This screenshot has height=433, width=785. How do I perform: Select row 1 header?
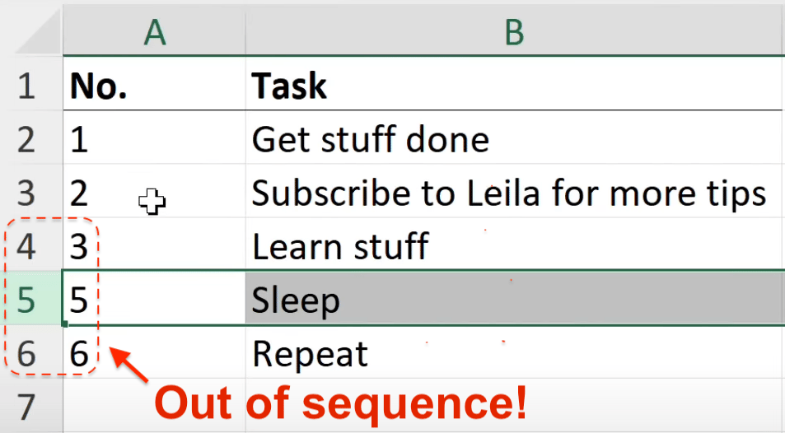[x=31, y=83]
